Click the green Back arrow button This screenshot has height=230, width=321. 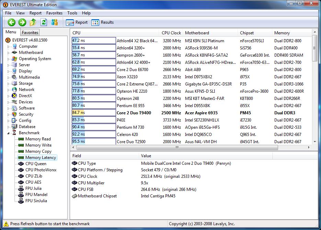pyautogui.click(x=12, y=22)
